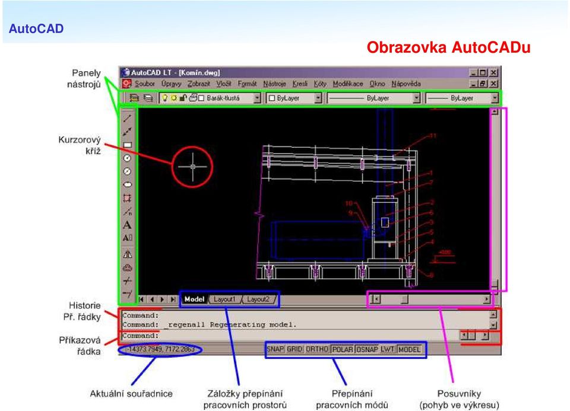Open the Barák-tlustá layer dropdown

[257, 98]
